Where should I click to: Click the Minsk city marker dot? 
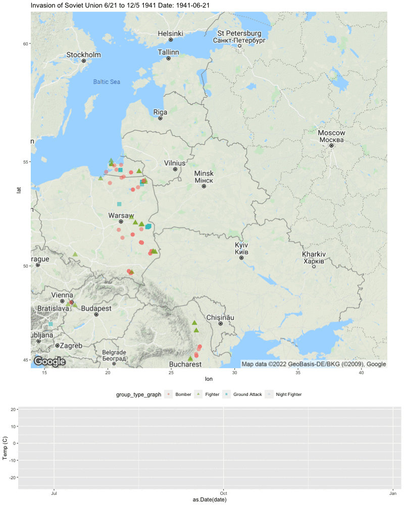click(x=204, y=186)
